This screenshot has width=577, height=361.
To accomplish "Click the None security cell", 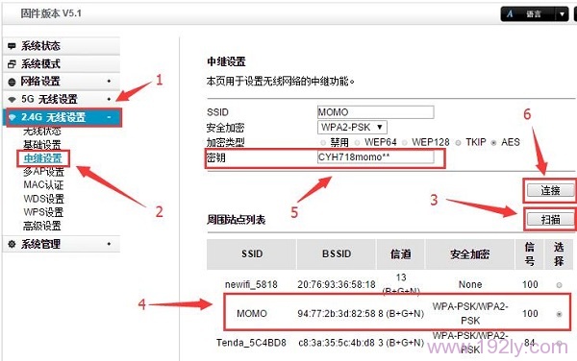I will [470, 284].
